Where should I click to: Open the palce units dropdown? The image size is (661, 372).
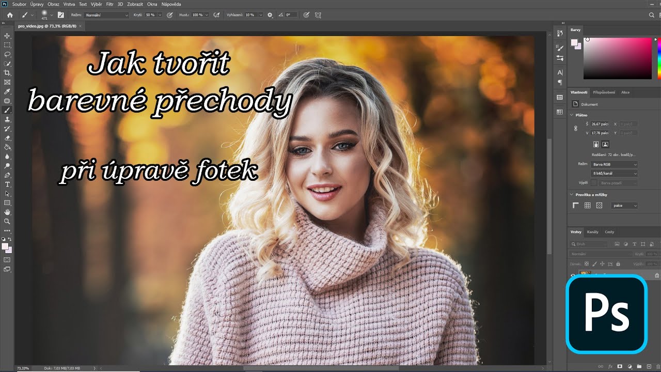[624, 205]
